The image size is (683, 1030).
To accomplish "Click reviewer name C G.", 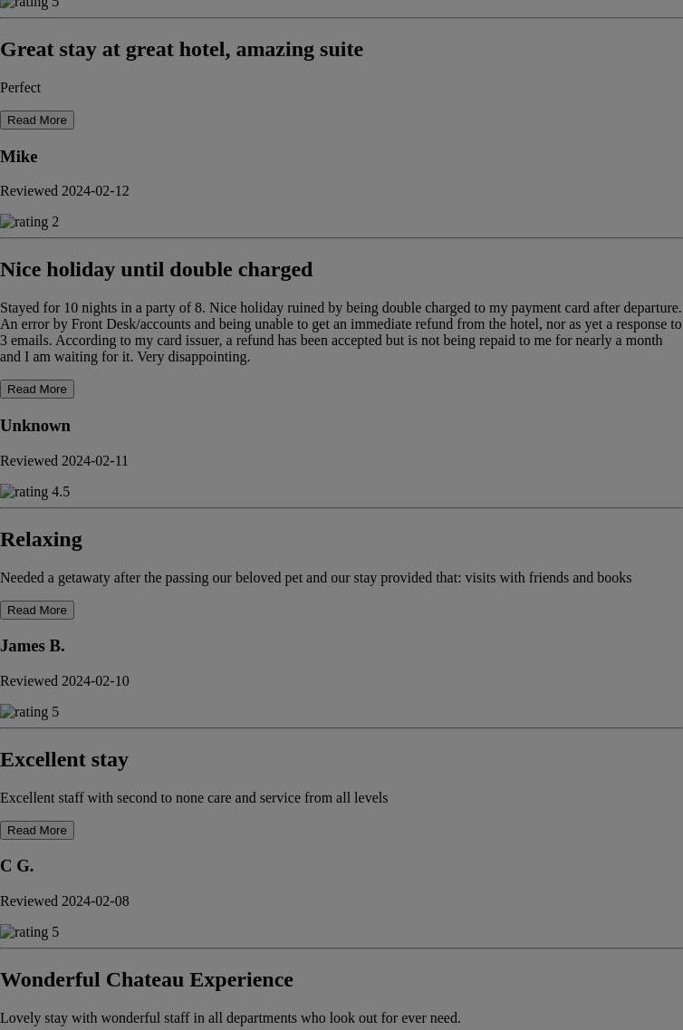I will click(x=17, y=866).
